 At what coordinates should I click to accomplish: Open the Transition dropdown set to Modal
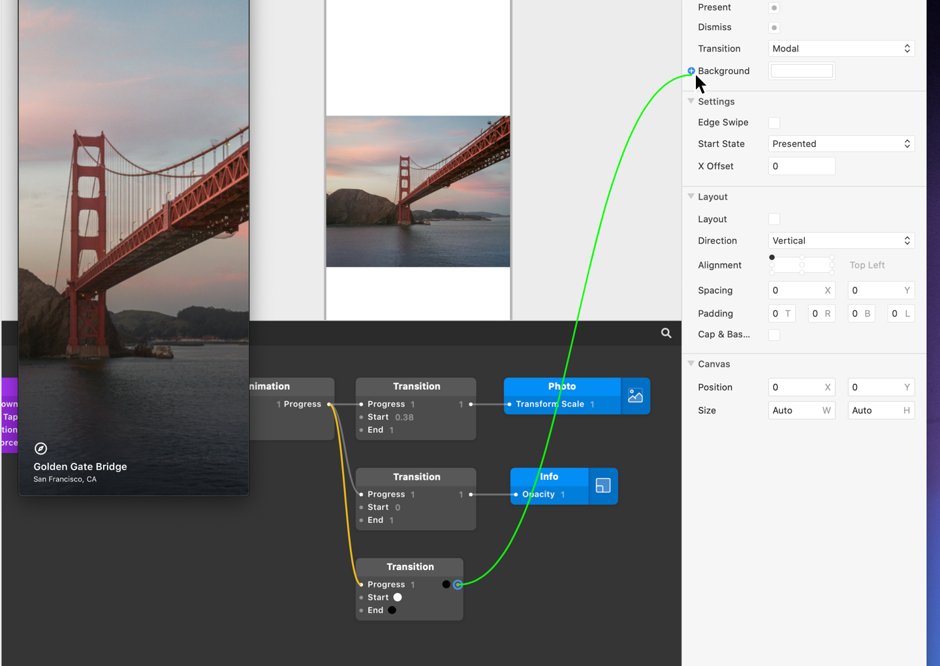tap(841, 49)
